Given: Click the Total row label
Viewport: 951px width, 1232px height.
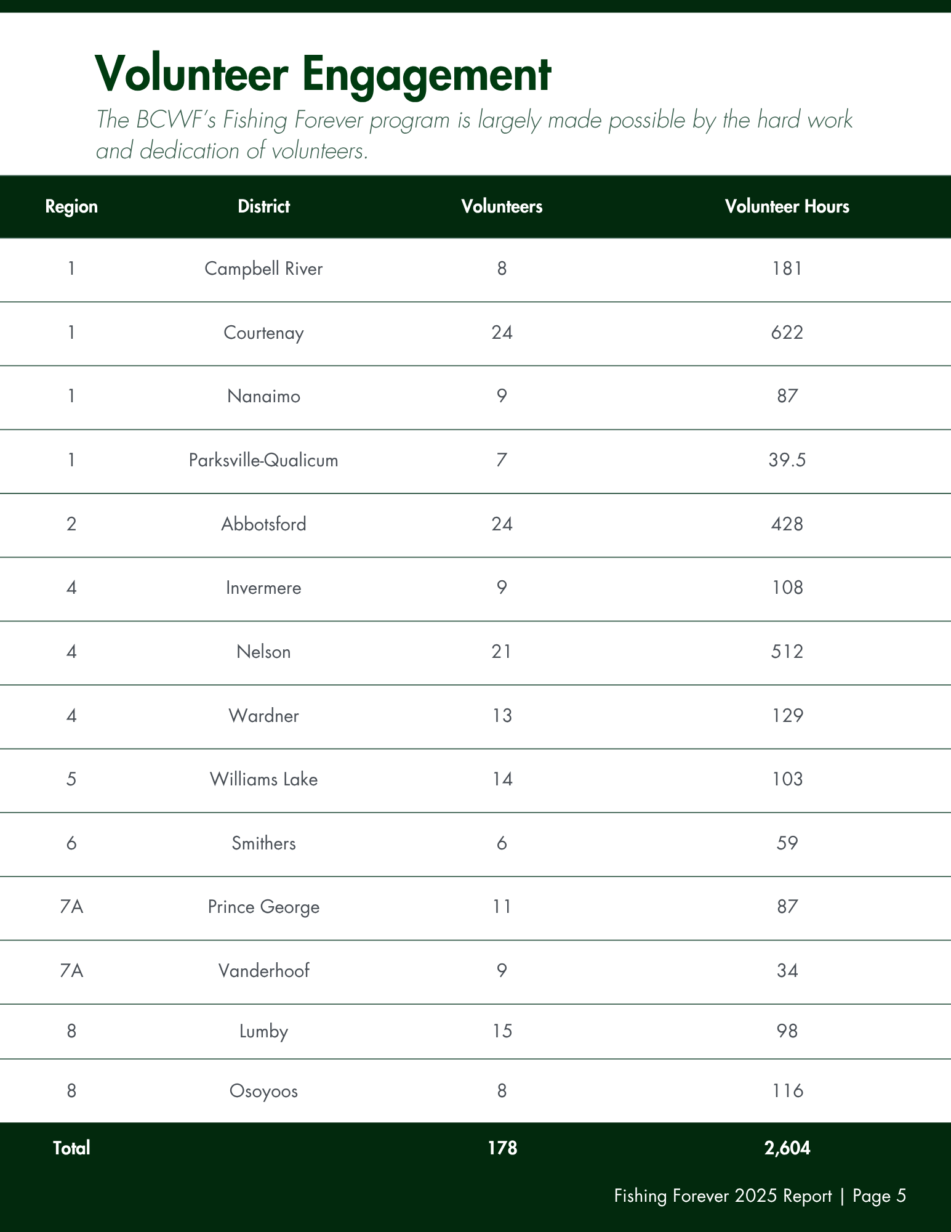Looking at the screenshot, I should click(x=71, y=1148).
